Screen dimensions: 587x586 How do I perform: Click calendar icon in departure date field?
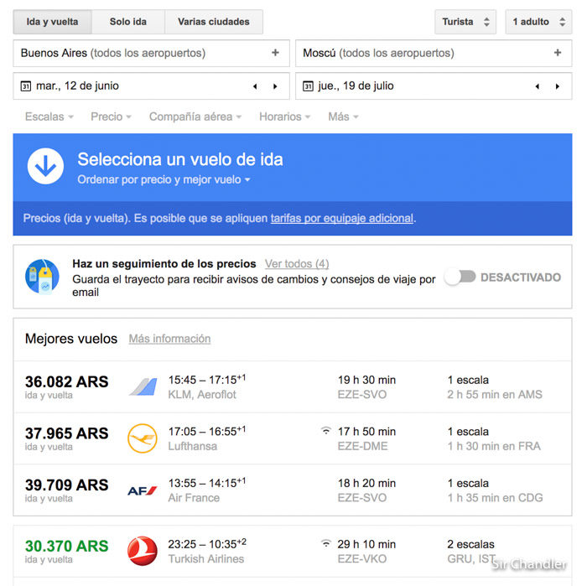(x=26, y=86)
